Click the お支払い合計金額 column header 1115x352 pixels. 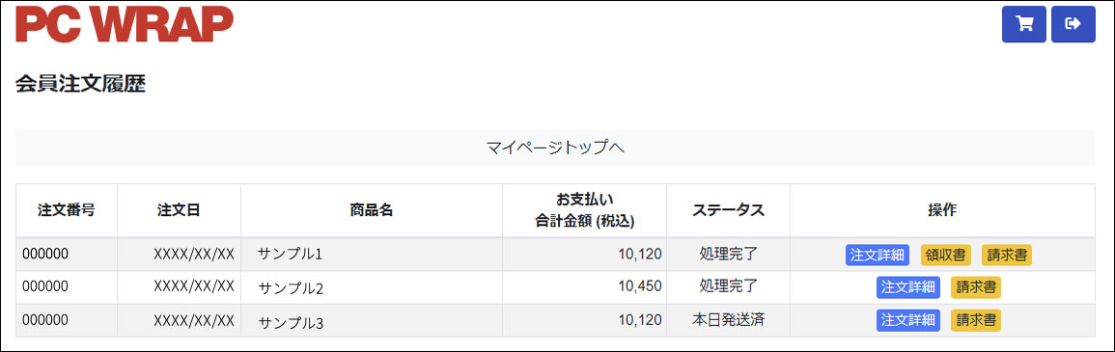(x=584, y=210)
